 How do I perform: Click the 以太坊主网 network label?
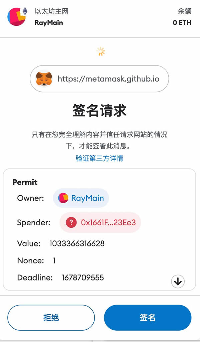tap(52, 11)
